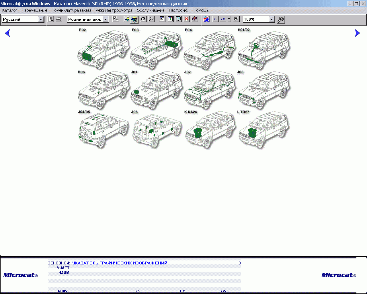The width and height of the screenshot is (367, 294).
Task: Click the shapes-with-arrow toolbar icon
Action: 126,19
